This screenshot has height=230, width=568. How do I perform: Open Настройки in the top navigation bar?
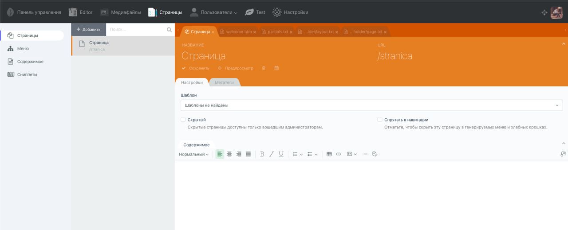[290, 12]
